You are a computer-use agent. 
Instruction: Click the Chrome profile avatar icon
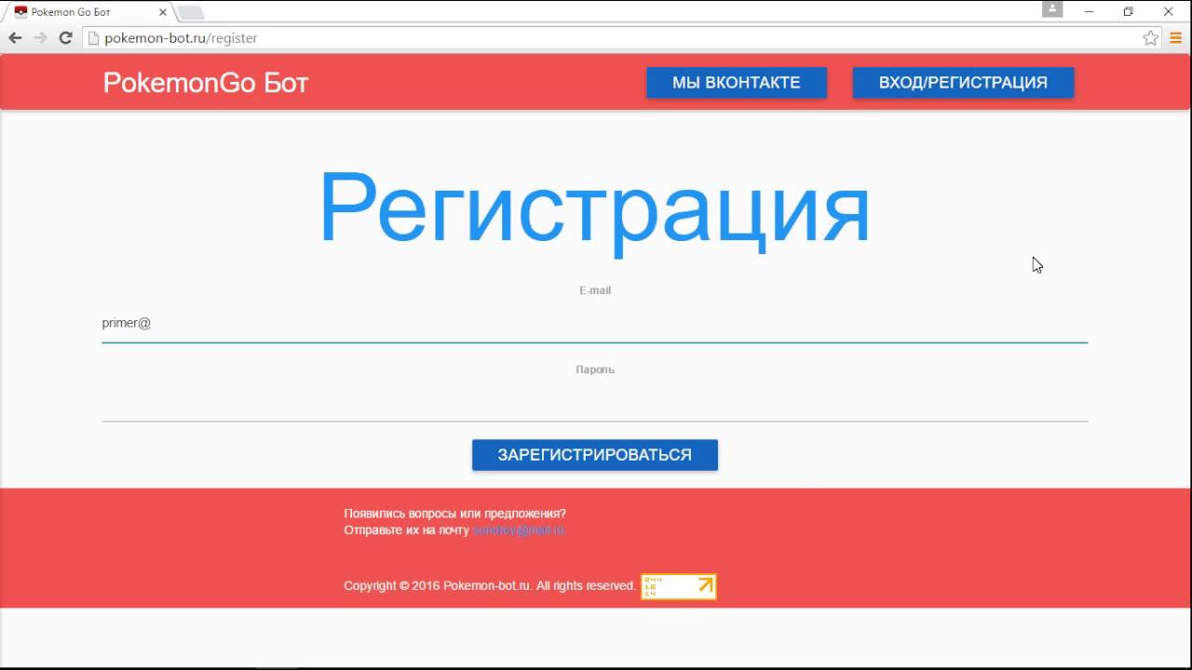(x=1052, y=9)
